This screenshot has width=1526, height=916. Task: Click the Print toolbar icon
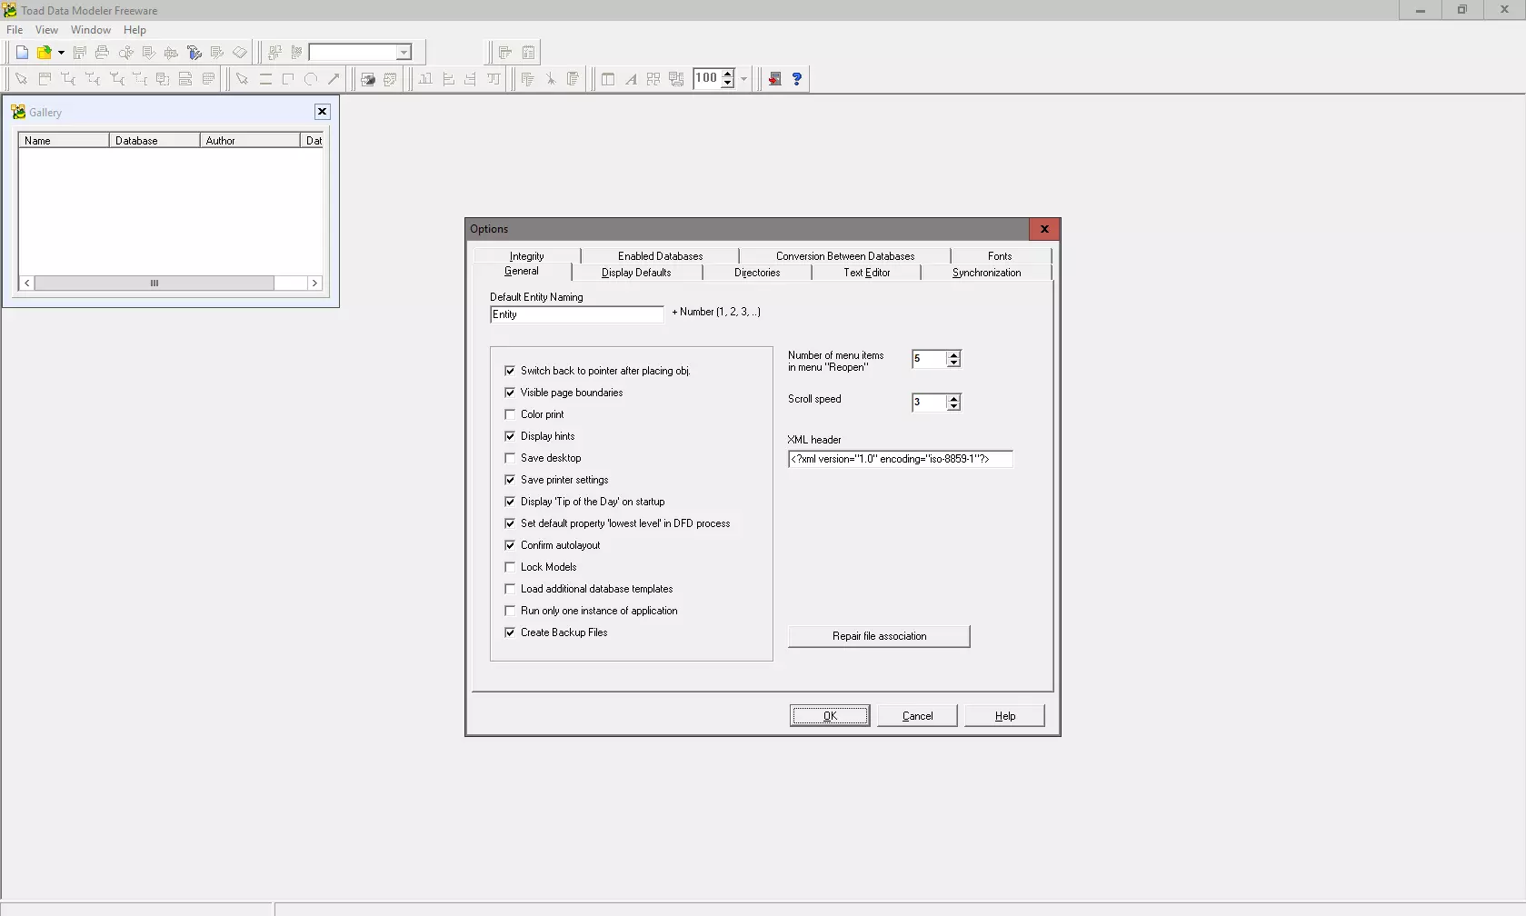[102, 53]
